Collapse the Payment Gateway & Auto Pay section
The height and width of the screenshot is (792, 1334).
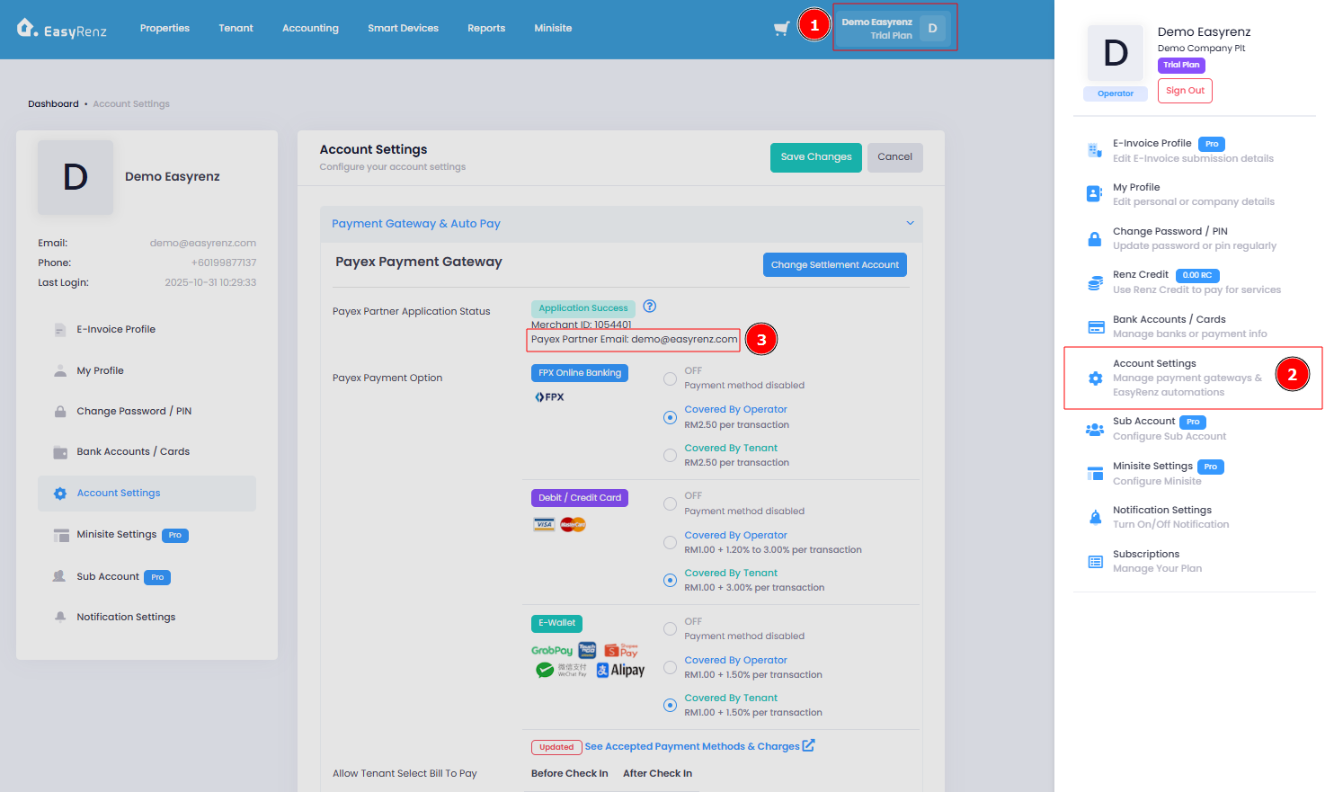pyautogui.click(x=910, y=224)
